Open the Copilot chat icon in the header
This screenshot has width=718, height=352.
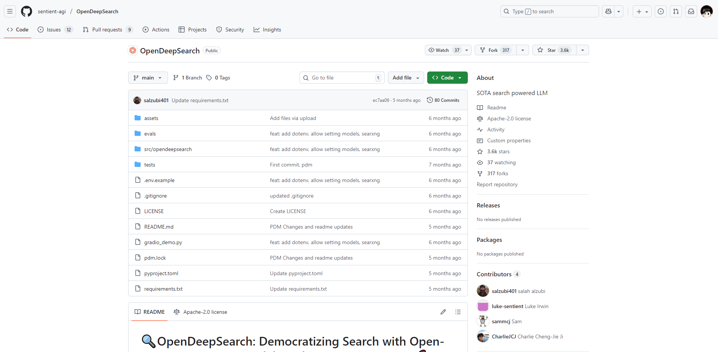click(608, 11)
